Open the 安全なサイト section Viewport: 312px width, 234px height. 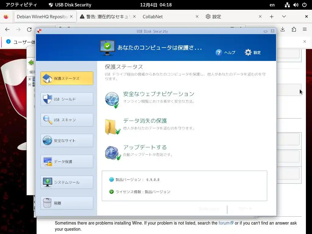67,141
